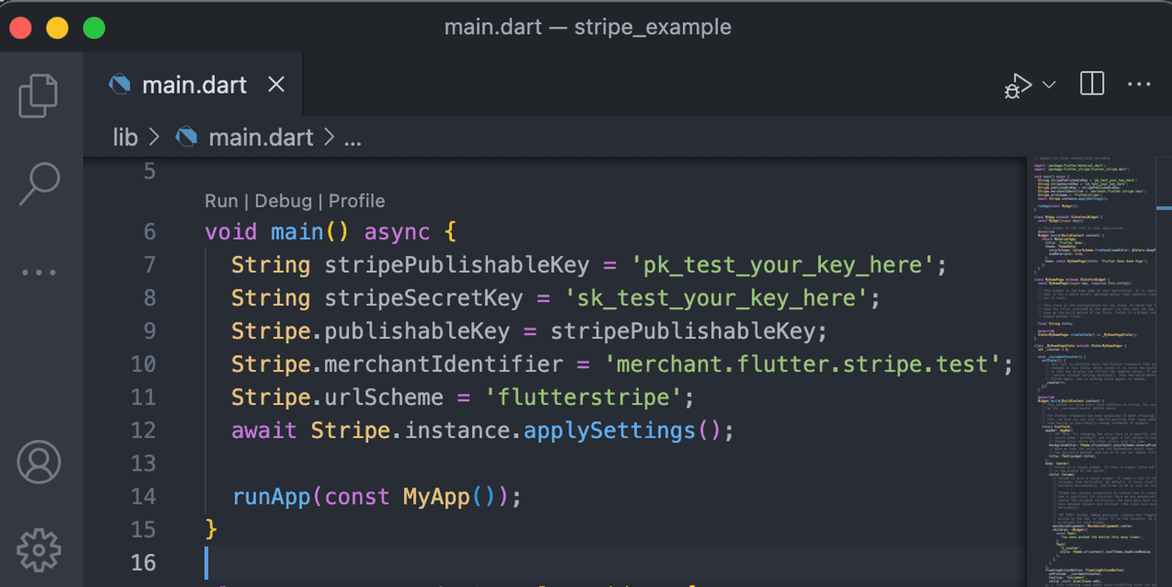1172x587 pixels.
Task: Click the Dart file icon in the tab
Action: click(120, 84)
